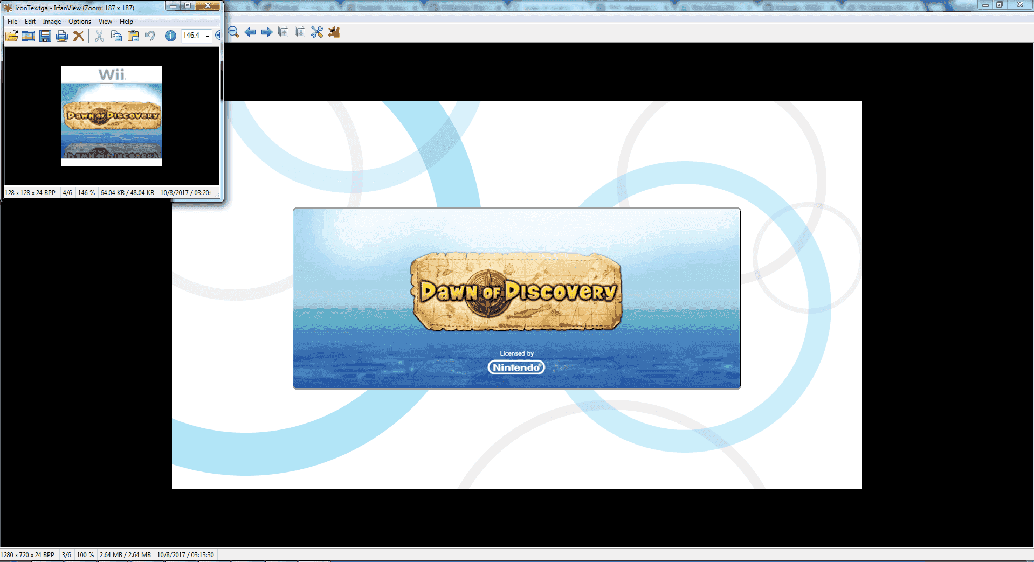Click the '4/6' file index in status bar
This screenshot has width=1034, height=562.
(67, 193)
